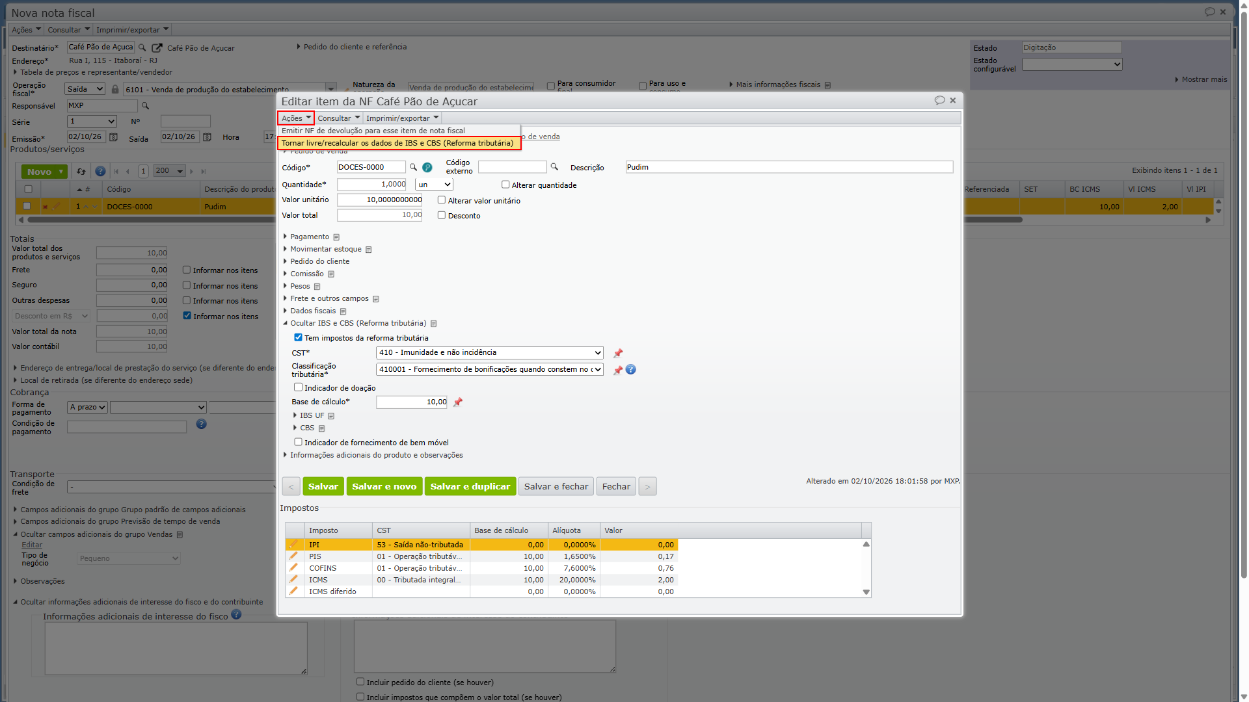Click the pin icon beside CST dropdown
1249x702 pixels.
pyautogui.click(x=618, y=353)
